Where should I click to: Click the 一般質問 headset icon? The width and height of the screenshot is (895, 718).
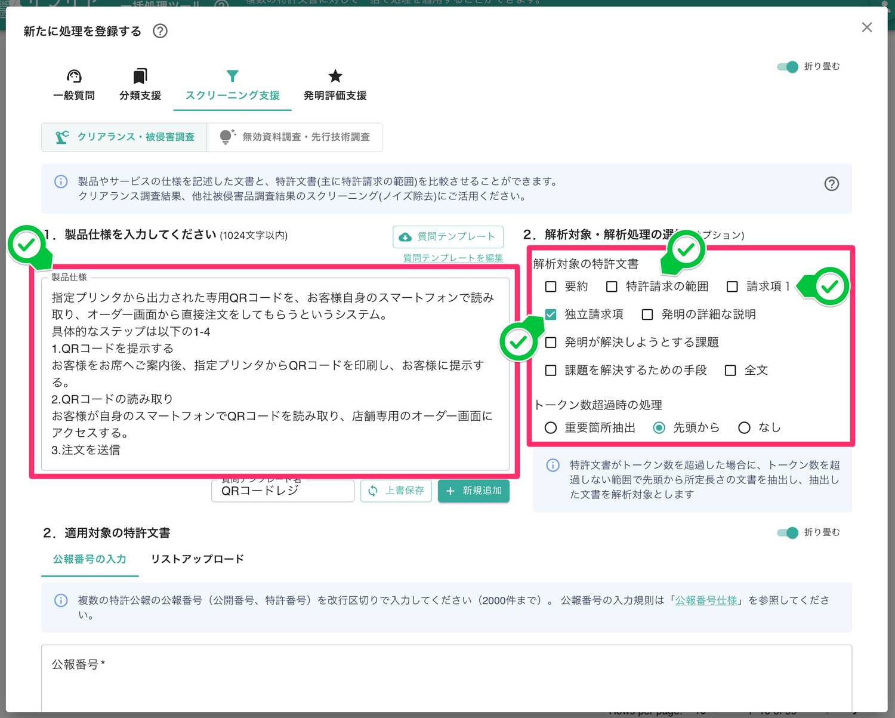[x=74, y=76]
